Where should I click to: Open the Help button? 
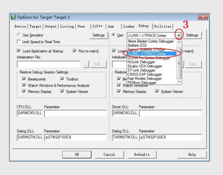click(192, 155)
